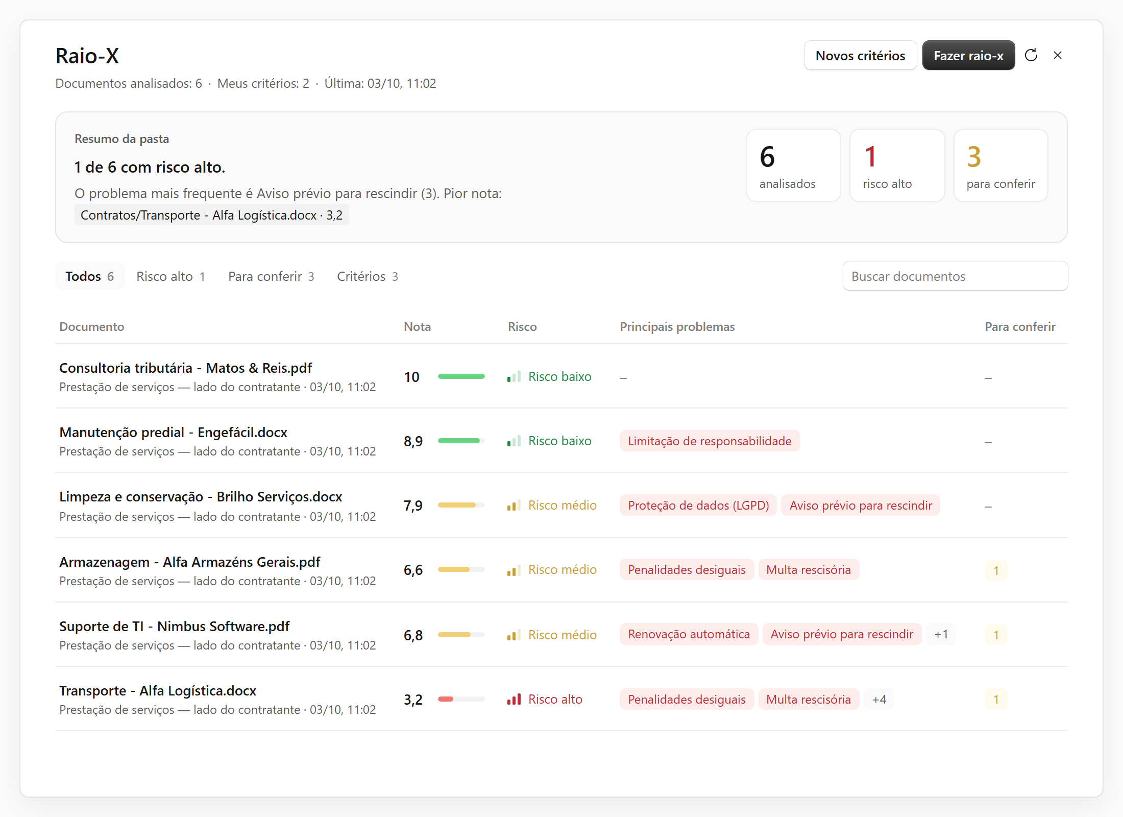
Task: Click the Fazer raio-x button
Action: coord(968,55)
